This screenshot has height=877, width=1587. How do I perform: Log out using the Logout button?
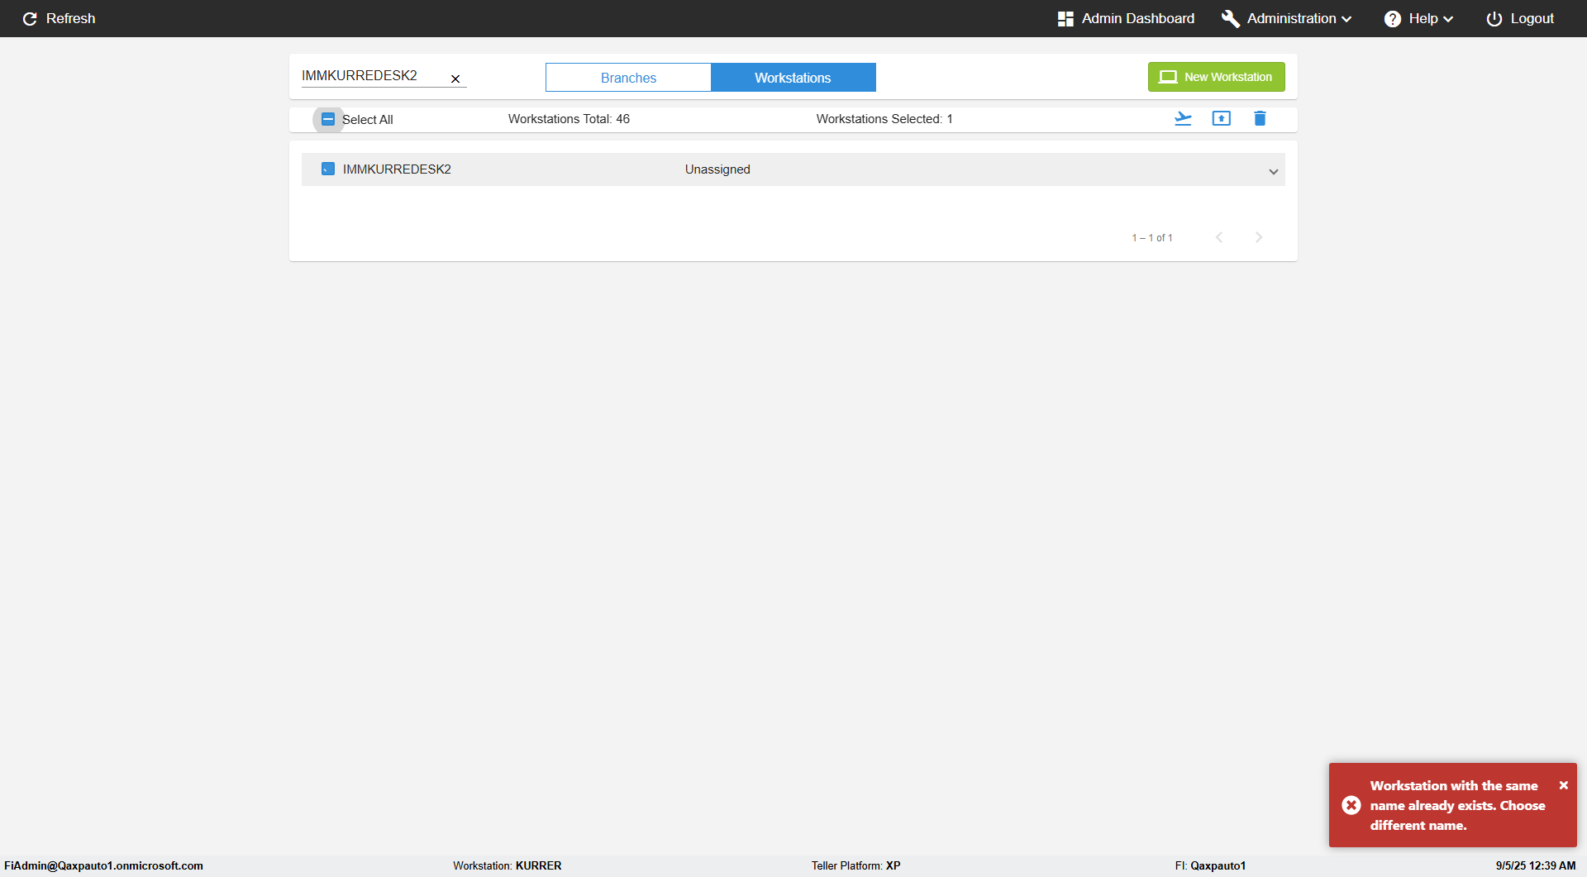click(1520, 18)
